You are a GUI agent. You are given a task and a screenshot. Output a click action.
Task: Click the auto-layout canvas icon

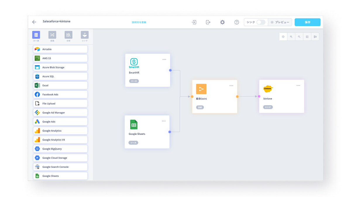pyautogui.click(x=315, y=36)
